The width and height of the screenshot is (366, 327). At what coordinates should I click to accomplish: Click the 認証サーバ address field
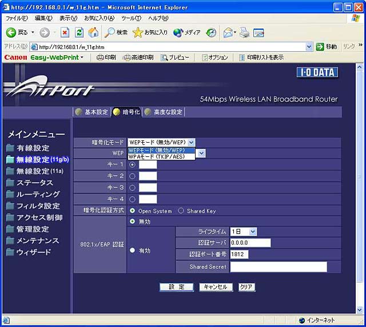tap(250, 243)
